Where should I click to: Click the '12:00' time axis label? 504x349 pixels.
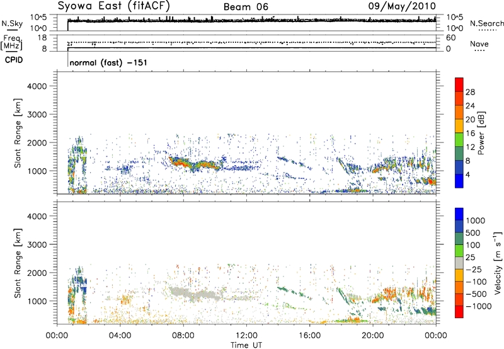[246, 336]
